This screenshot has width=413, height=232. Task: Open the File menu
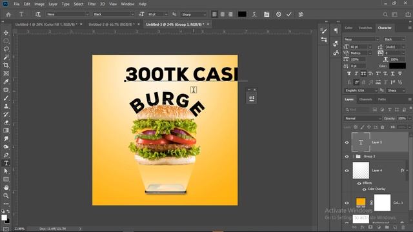click(17, 4)
